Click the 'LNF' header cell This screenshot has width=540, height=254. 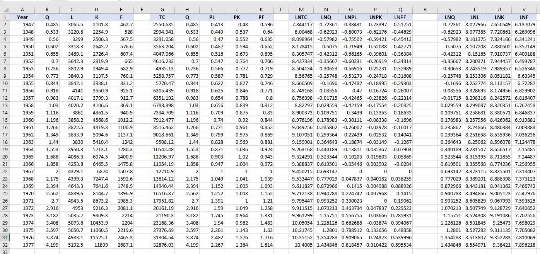[x=524, y=17]
